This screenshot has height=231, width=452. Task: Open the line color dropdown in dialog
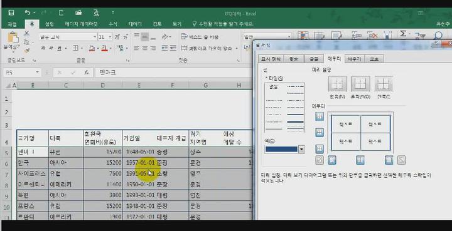301,149
